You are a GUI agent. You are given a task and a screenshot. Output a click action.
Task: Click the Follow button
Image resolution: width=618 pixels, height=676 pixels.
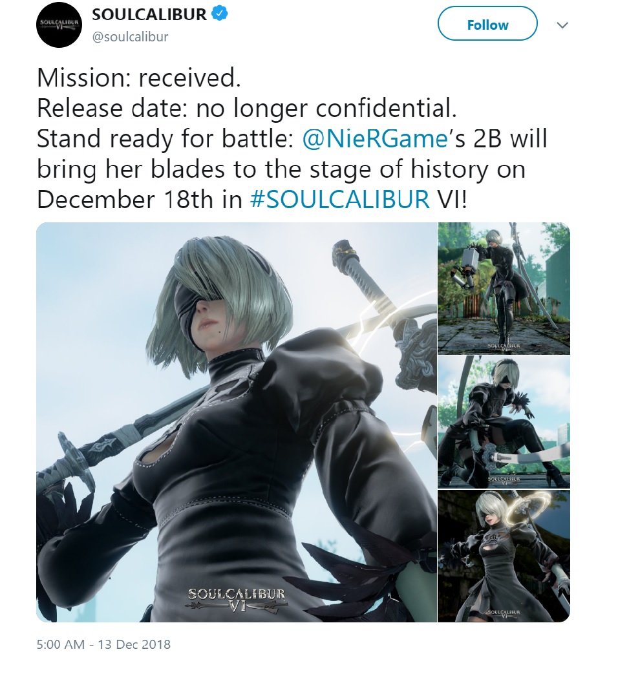click(488, 24)
